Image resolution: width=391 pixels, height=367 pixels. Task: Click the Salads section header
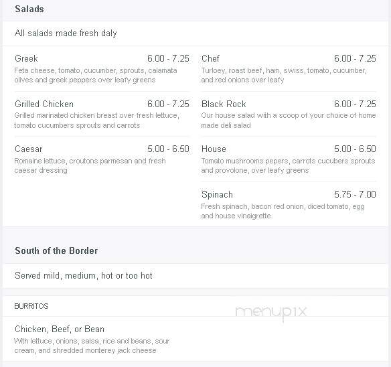coord(29,9)
